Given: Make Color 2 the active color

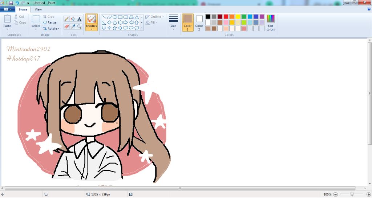Looking at the screenshot, I should [x=199, y=22].
